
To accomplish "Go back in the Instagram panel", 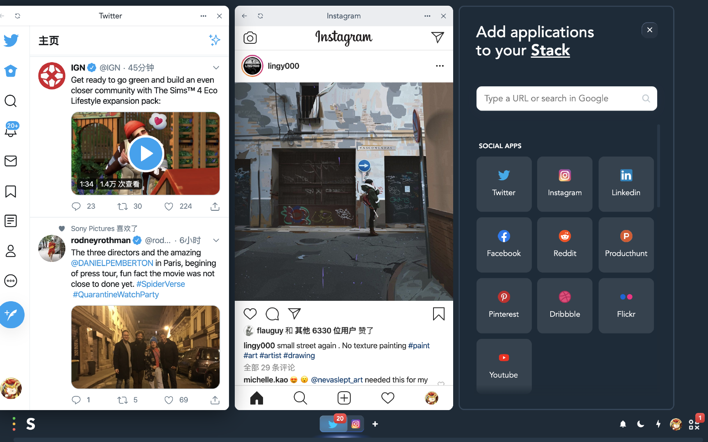I will point(245,16).
